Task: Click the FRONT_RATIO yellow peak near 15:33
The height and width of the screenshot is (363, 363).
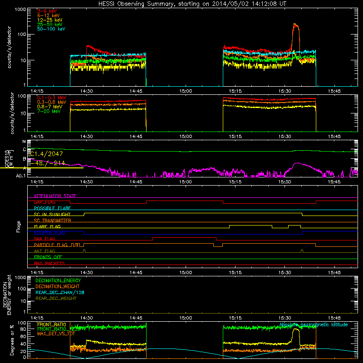Action: (x=296, y=329)
